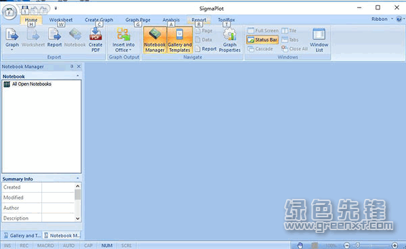Collapse the Summary Info section

78,179
